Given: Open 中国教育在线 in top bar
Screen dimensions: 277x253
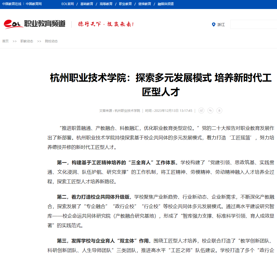Looking at the screenshot, I should (x=12, y=4).
